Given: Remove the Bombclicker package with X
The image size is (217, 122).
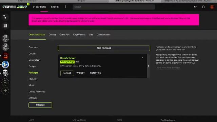Looking at the screenshot, I should [142, 58].
